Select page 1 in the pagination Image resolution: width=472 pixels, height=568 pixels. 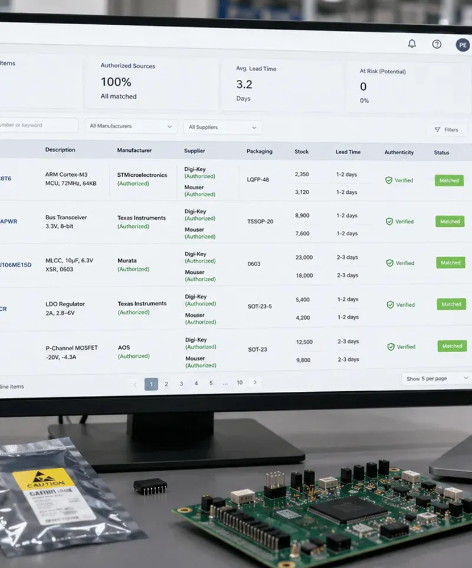point(151,384)
